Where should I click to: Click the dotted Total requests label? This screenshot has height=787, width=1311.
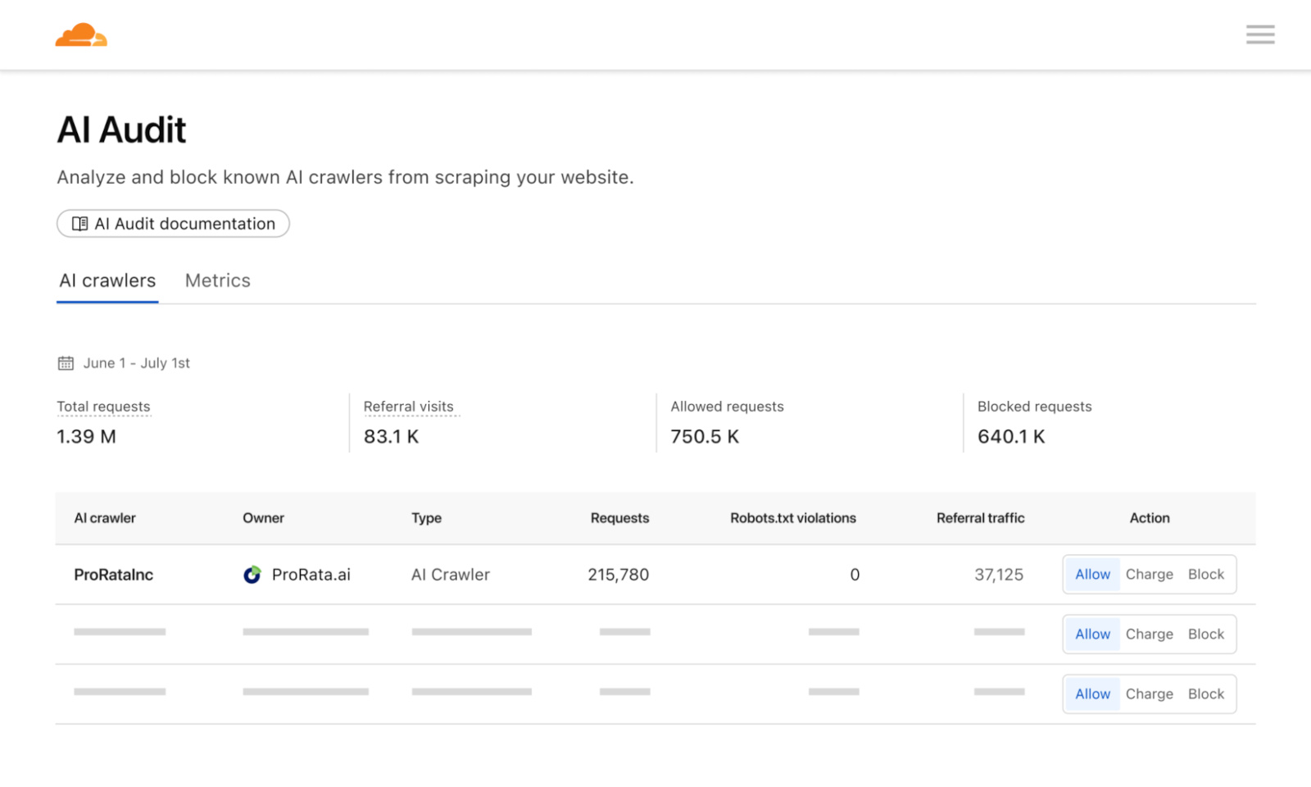[x=103, y=407]
